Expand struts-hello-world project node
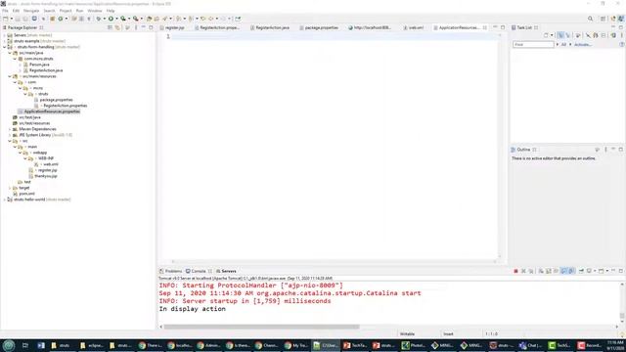The width and height of the screenshot is (626, 352). click(x=5, y=199)
